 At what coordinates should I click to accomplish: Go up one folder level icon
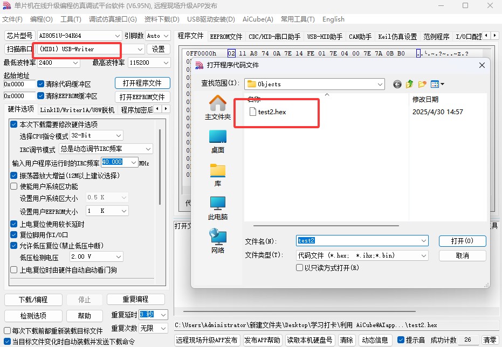coord(409,84)
